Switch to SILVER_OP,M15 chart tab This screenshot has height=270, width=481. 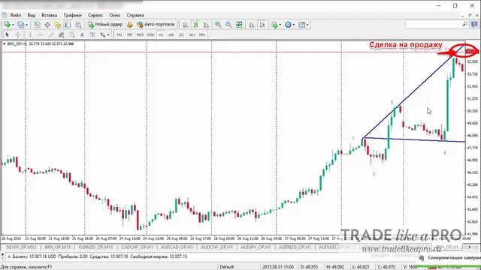[21, 247]
